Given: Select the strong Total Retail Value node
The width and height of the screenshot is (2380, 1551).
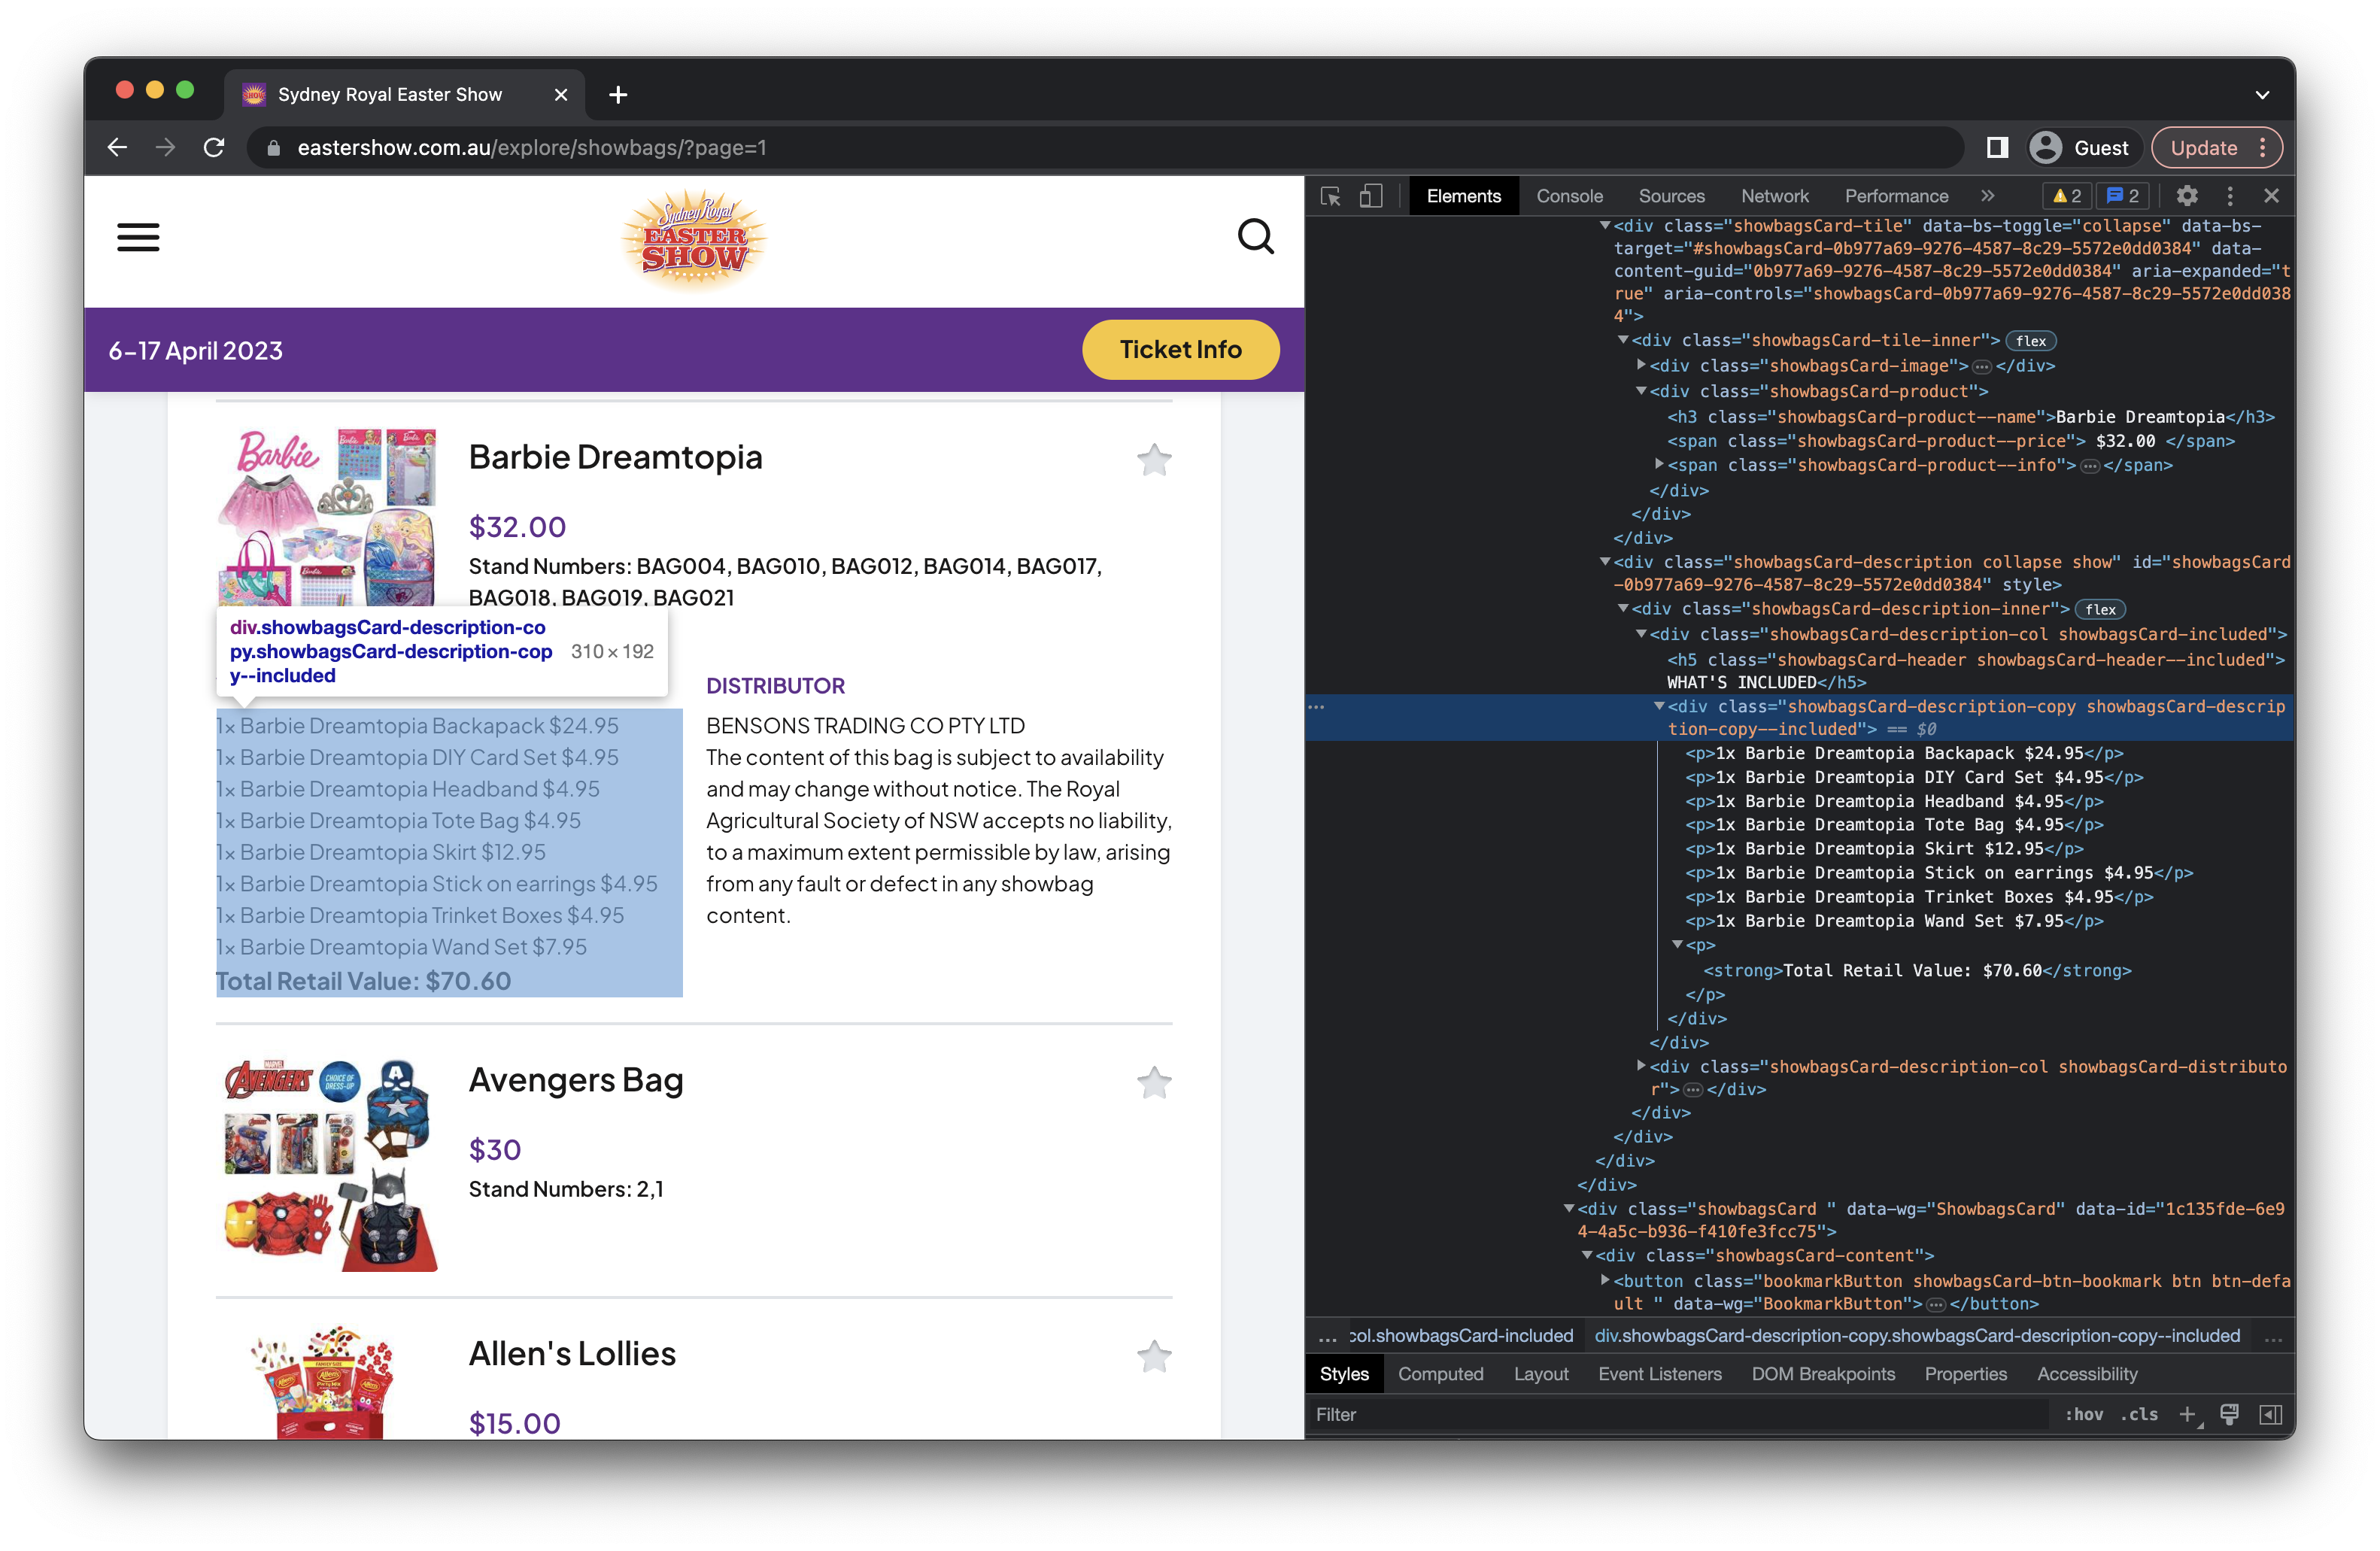Looking at the screenshot, I should [1917, 970].
